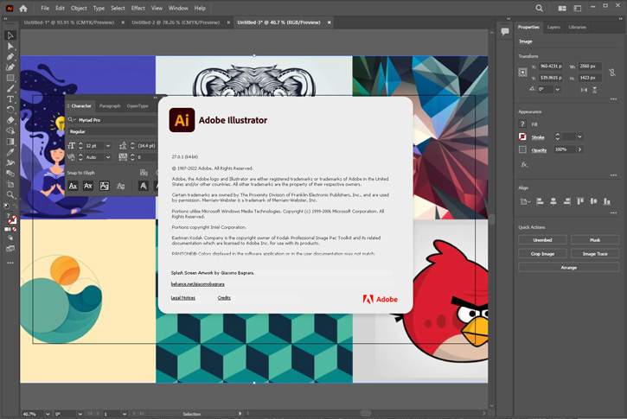This screenshot has height=419, width=627.
Task: Toggle Snap to Proximity Guides option
Action: (120, 186)
